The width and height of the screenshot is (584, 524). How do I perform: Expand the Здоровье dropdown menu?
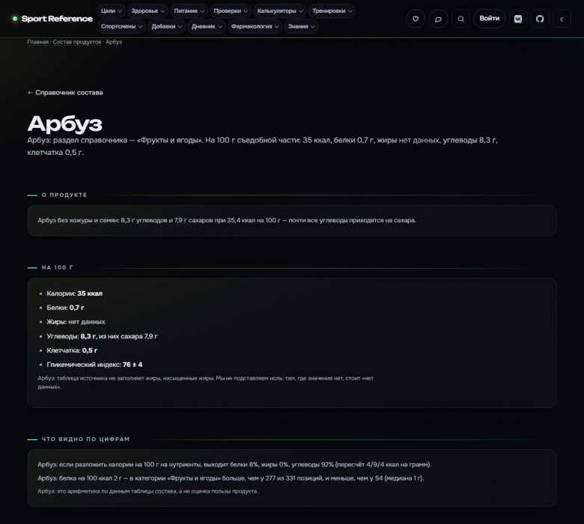pos(147,10)
